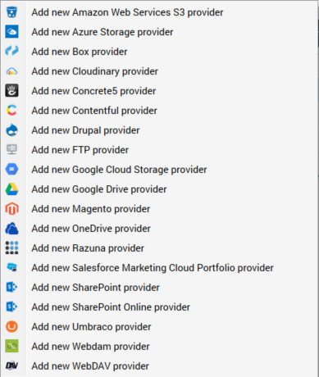
Task: Select Add new FTP provider
Action: point(159,150)
